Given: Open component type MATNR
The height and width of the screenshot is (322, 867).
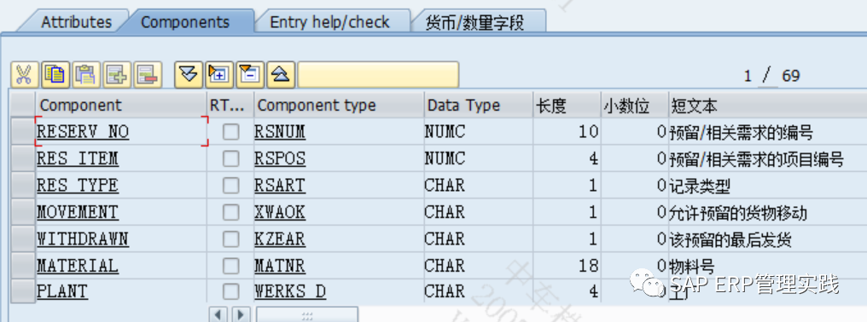Looking at the screenshot, I should click(280, 266).
